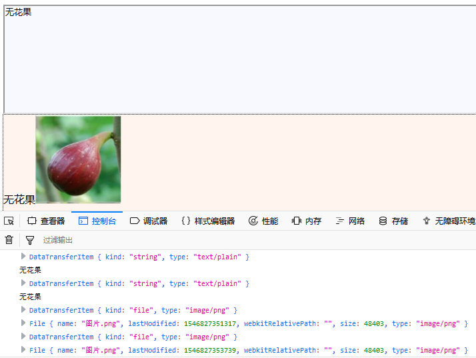Click the performance gauge icon beside 性能
Viewport: 476px width, 358px height.
coord(253,221)
